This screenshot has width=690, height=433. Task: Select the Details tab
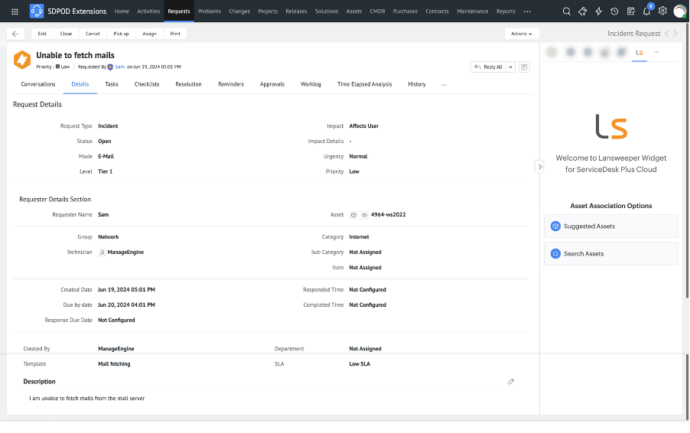80,84
